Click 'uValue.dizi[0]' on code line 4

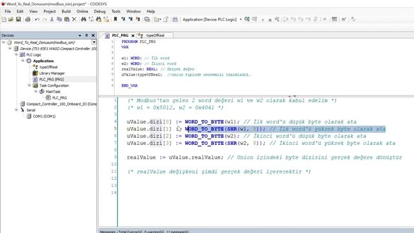tap(149, 122)
